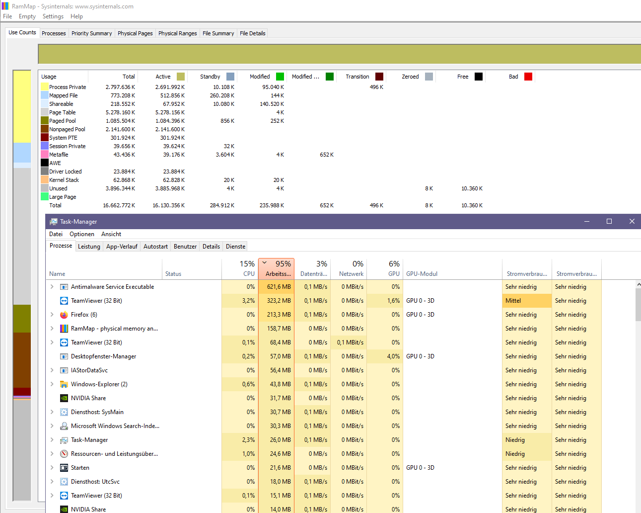The width and height of the screenshot is (641, 513).
Task: Click the Windows-Explorer folder icon
Action: coord(64,384)
